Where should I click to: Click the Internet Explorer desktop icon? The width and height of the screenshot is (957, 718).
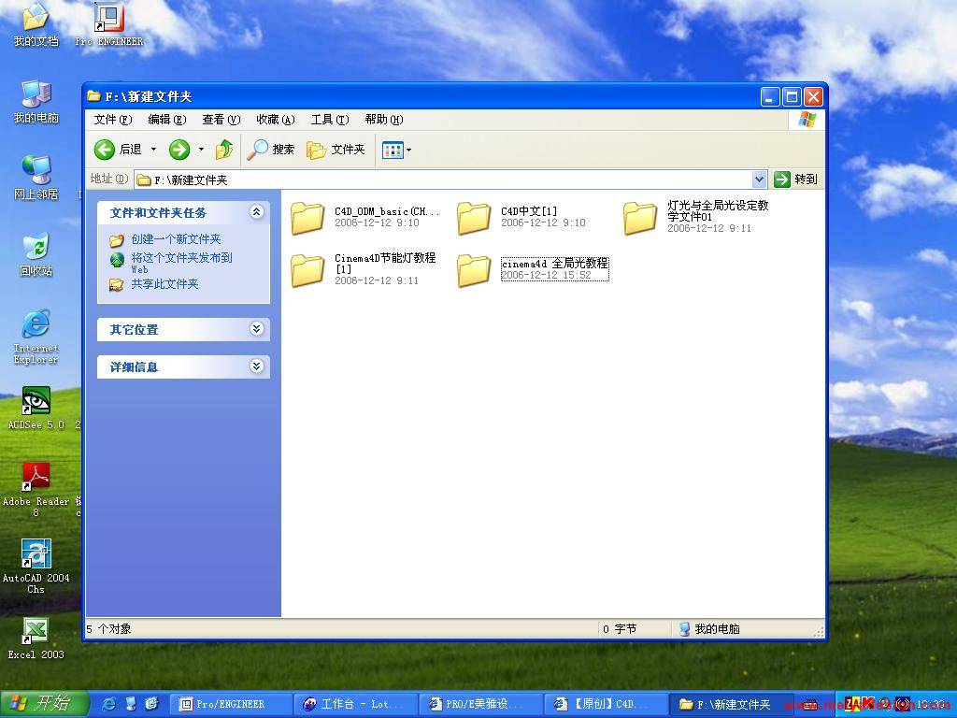(x=36, y=337)
